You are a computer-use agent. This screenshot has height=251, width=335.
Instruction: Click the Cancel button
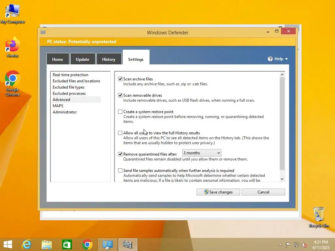(263, 192)
